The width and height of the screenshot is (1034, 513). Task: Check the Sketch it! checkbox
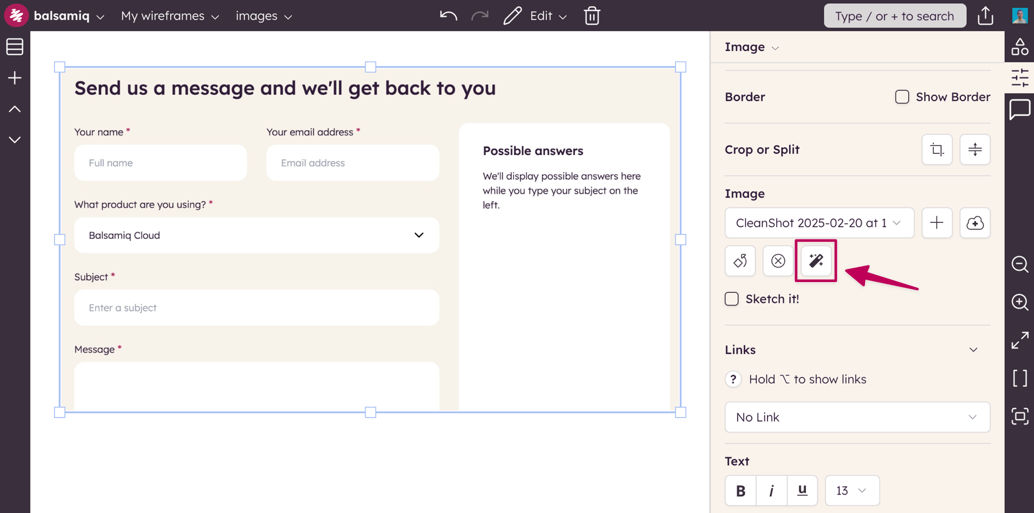(732, 299)
